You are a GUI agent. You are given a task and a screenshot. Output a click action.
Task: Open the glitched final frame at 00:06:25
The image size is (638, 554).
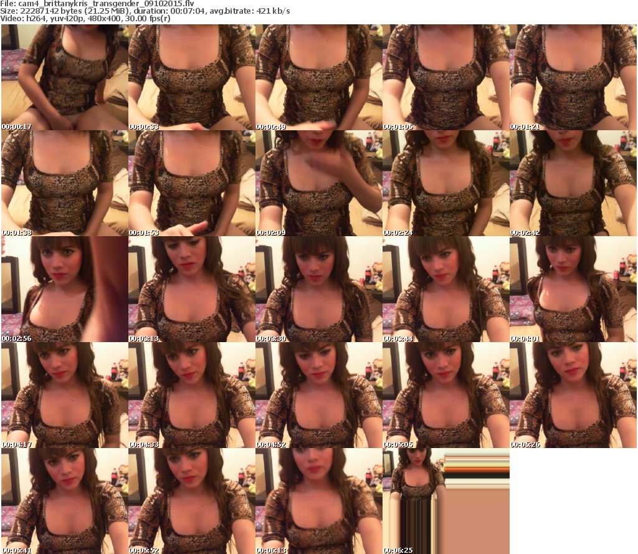(x=446, y=500)
